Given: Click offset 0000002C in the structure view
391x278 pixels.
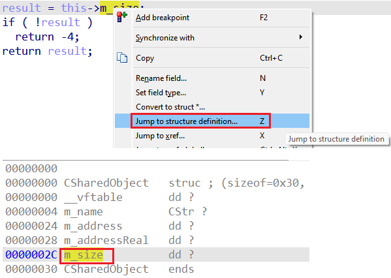Looking at the screenshot, I should click(31, 255).
